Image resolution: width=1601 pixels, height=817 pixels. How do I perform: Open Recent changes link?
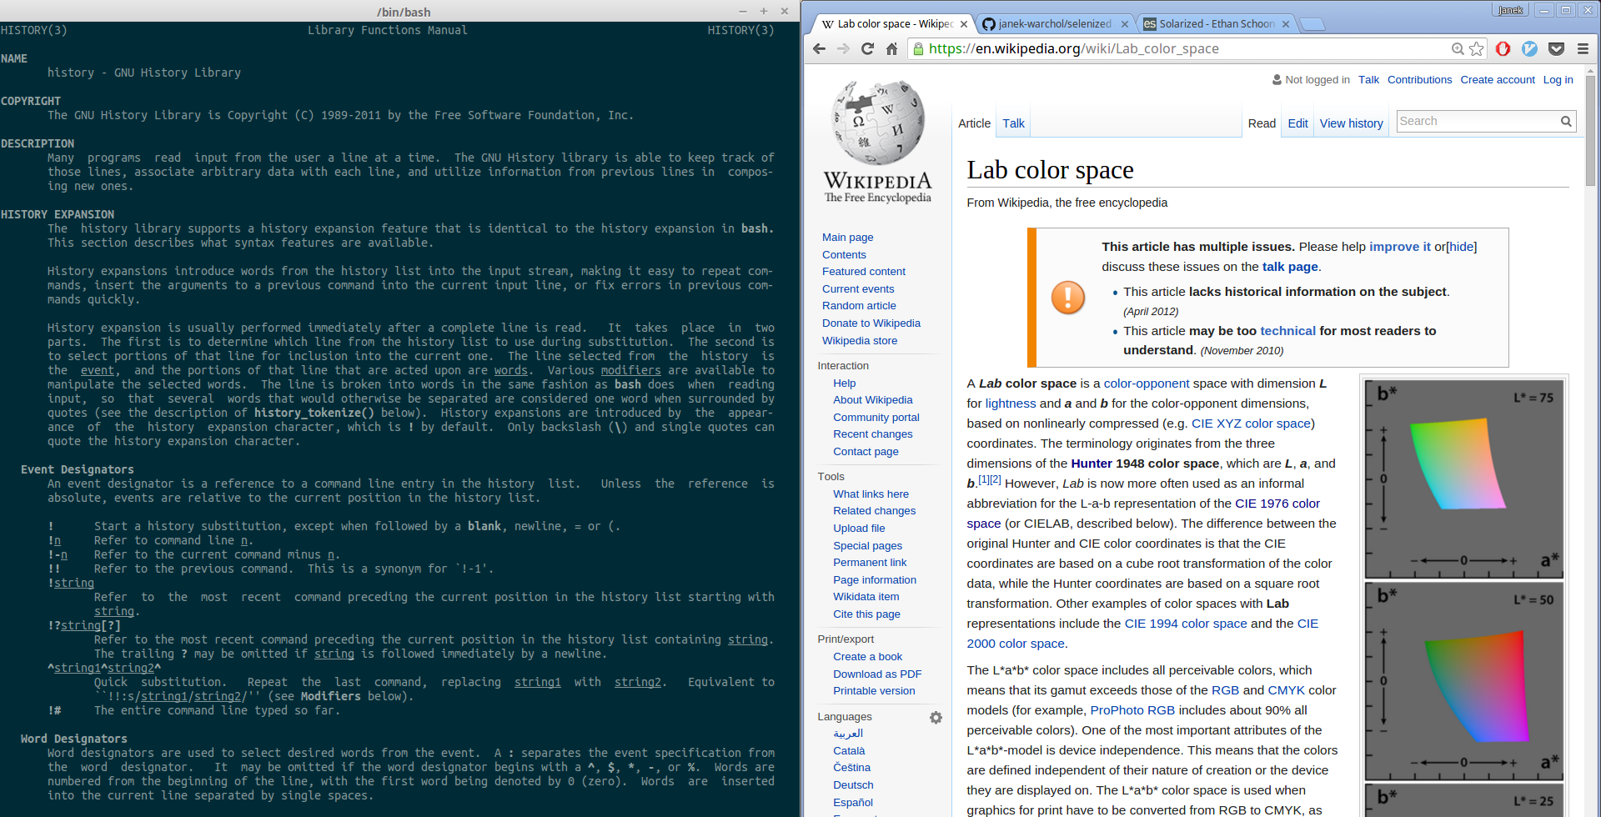pyautogui.click(x=872, y=434)
